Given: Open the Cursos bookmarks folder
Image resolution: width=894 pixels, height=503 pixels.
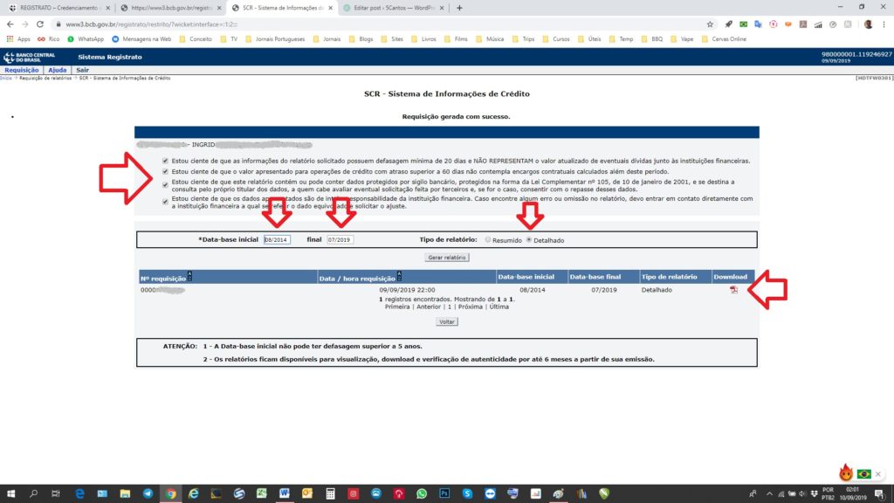Looking at the screenshot, I should click(x=556, y=39).
